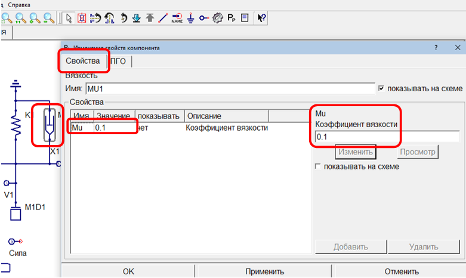Open the Свойства tab
Image resolution: width=466 pixels, height=278 pixels.
click(x=82, y=61)
